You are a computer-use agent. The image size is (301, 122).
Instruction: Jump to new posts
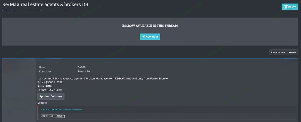(278, 52)
